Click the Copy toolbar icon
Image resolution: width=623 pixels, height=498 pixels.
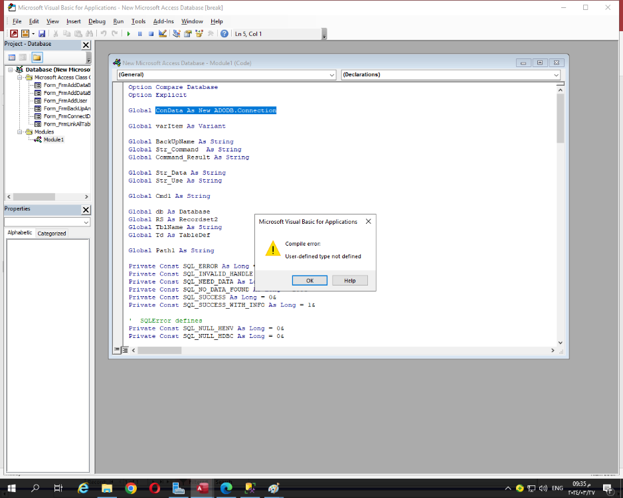point(66,34)
